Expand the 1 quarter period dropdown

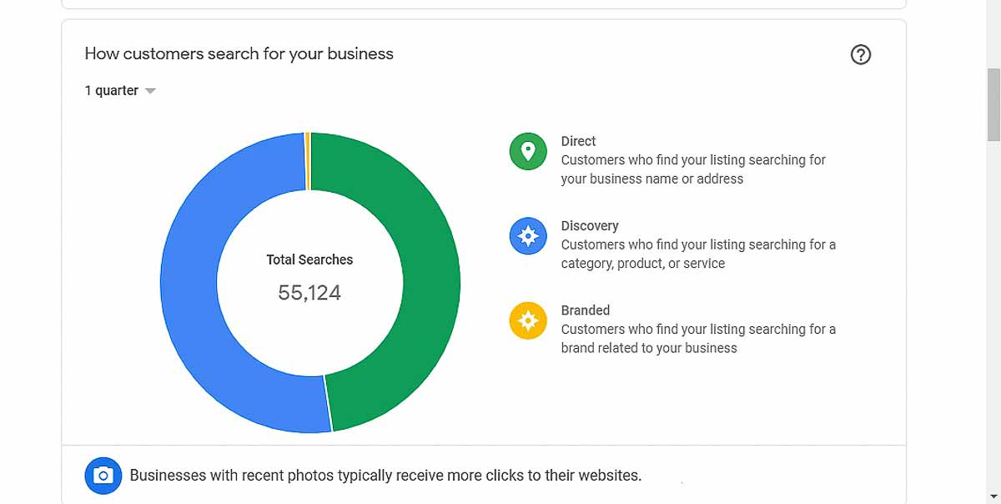(x=120, y=90)
